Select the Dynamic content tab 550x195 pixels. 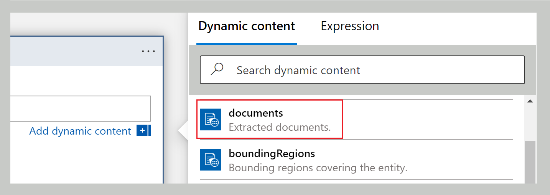246,26
